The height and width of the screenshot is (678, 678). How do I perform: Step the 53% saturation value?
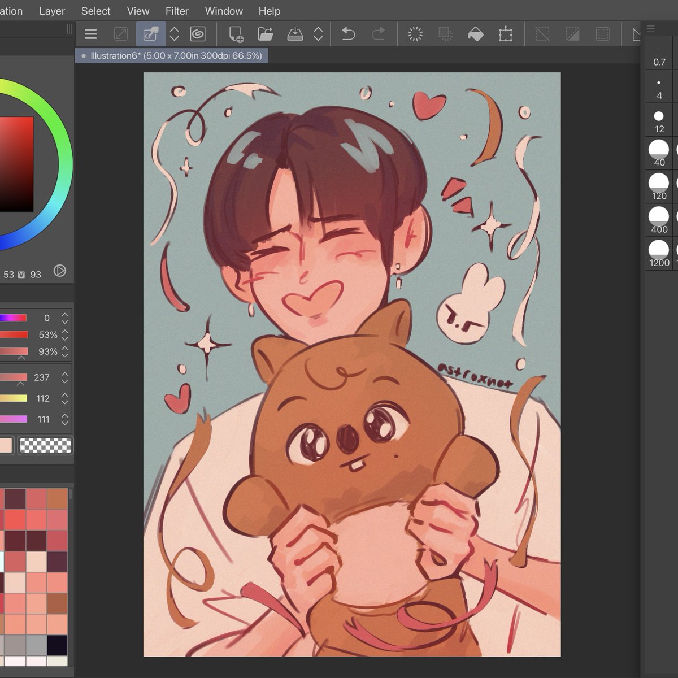point(65,334)
